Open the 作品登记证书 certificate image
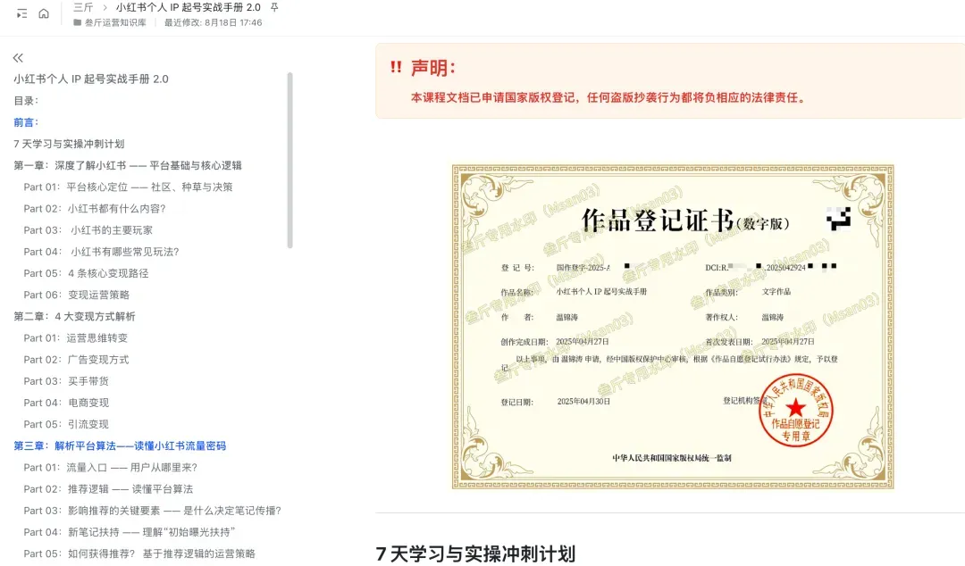Screen dimensions: 965x566 click(672, 326)
